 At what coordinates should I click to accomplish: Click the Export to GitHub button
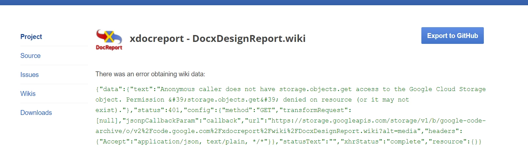click(452, 36)
